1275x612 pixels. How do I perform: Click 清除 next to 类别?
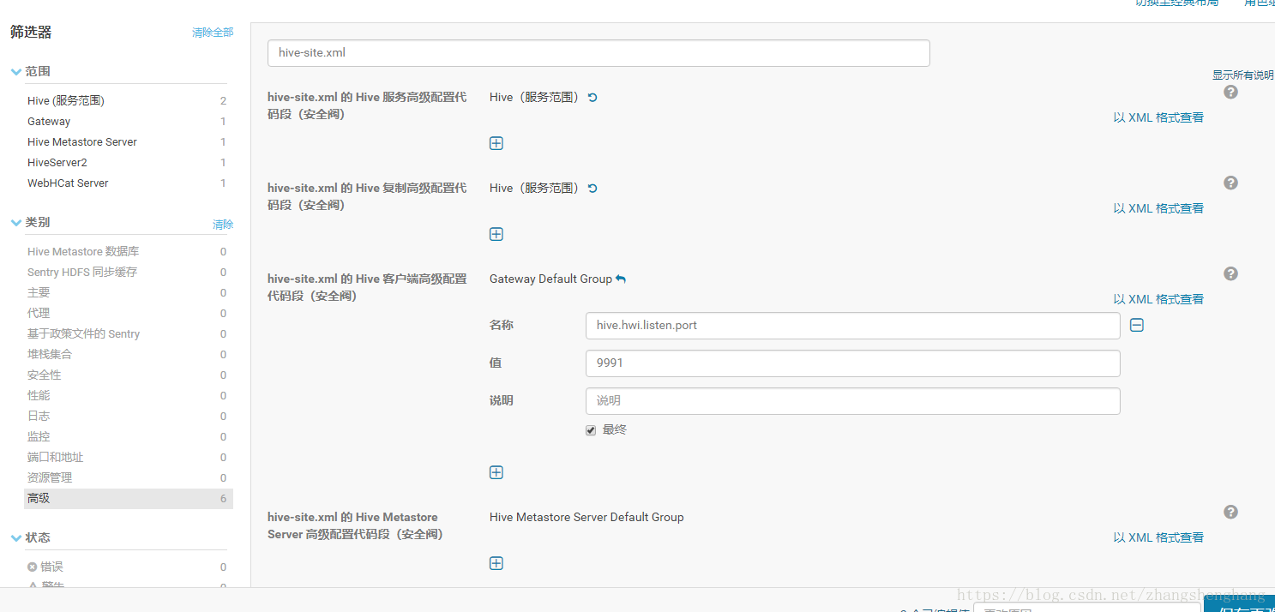pyautogui.click(x=223, y=225)
